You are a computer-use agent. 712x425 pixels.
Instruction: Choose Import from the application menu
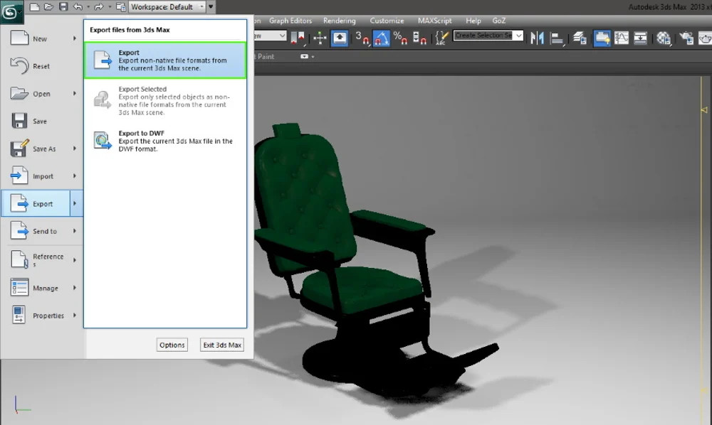pos(42,176)
